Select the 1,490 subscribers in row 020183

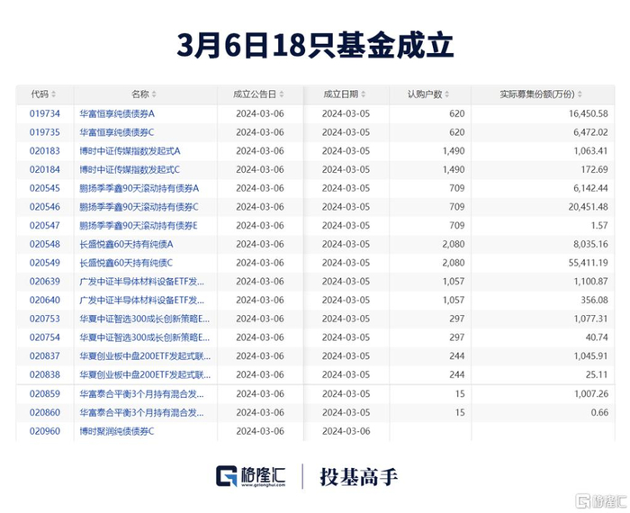click(x=454, y=151)
